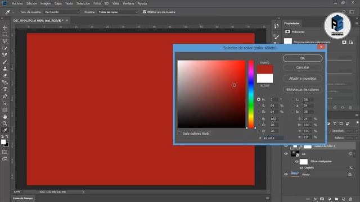Select the Rectangular Marquee tool
This screenshot has height=202, width=360.
4,34
